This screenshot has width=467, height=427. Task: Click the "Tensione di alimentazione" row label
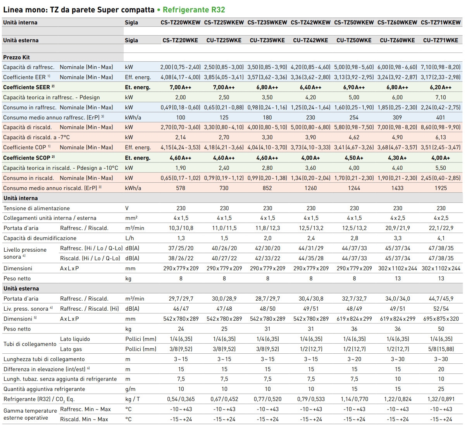pos(37,208)
